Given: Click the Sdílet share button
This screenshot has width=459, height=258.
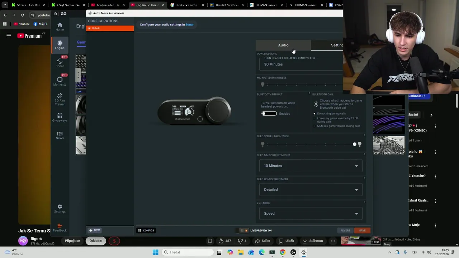Looking at the screenshot, I should 262,241.
